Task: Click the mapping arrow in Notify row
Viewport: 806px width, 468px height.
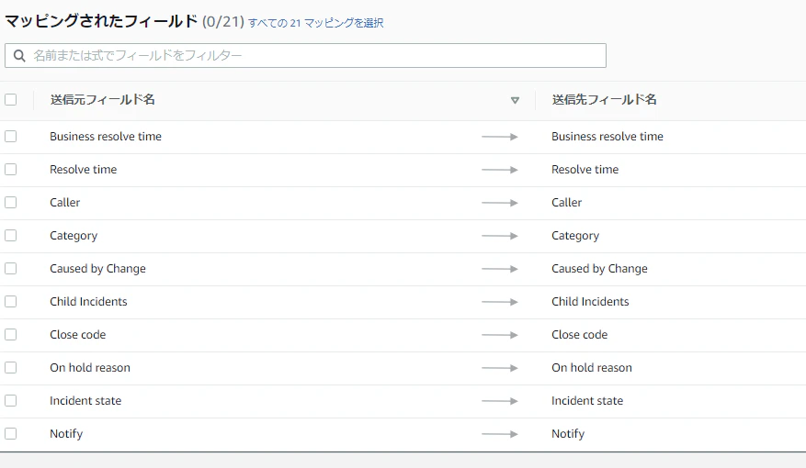Action: coord(500,434)
